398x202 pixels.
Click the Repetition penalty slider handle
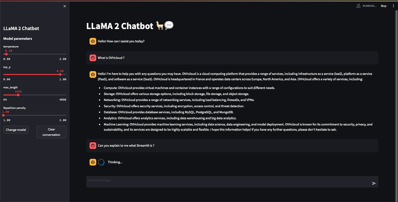click(x=3, y=115)
